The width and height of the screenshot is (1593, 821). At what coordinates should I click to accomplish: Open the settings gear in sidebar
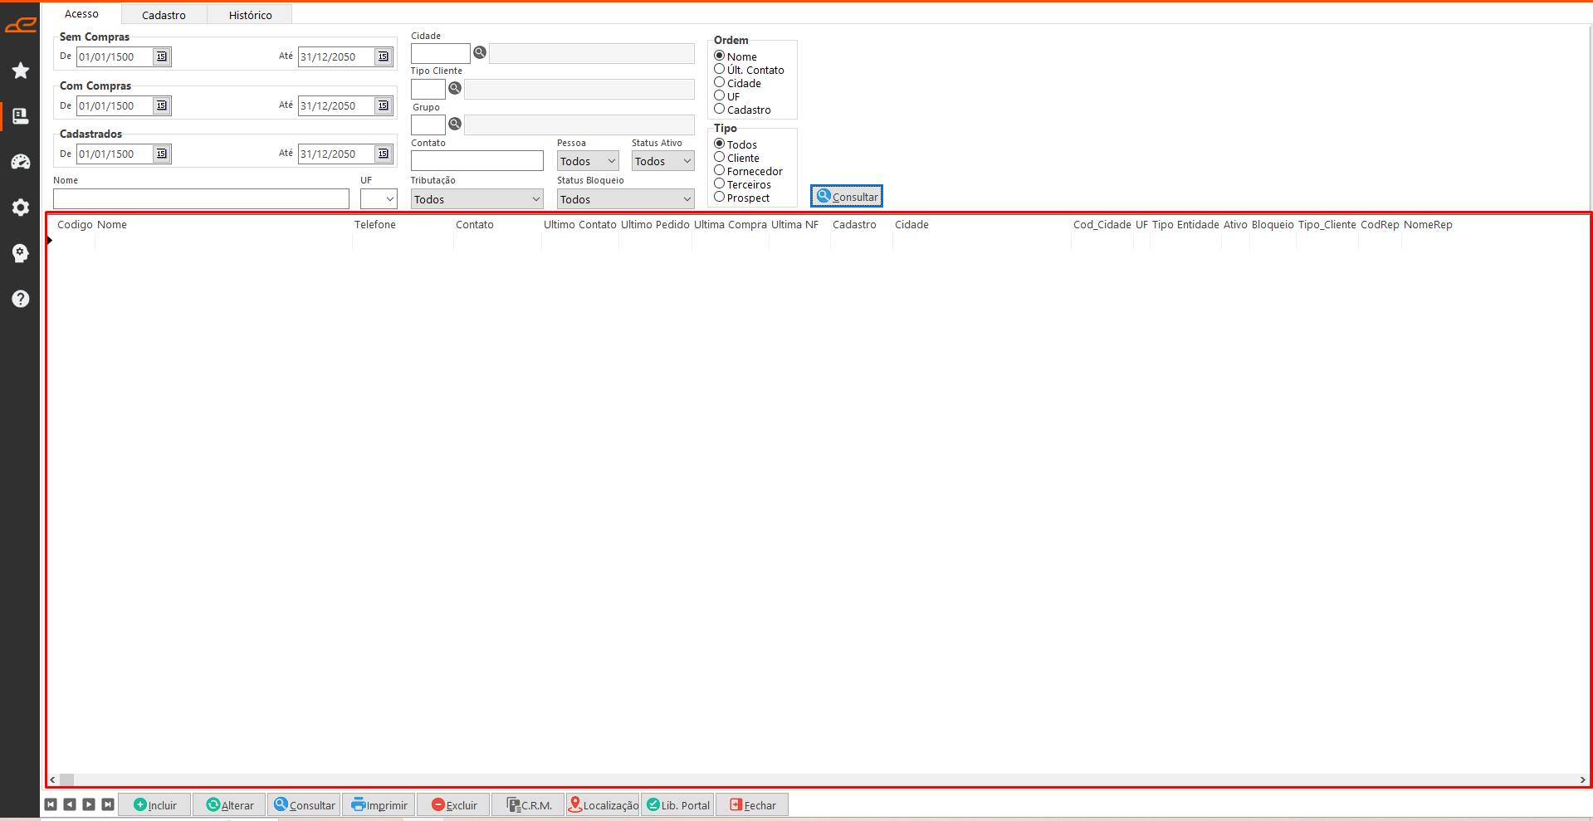(21, 208)
